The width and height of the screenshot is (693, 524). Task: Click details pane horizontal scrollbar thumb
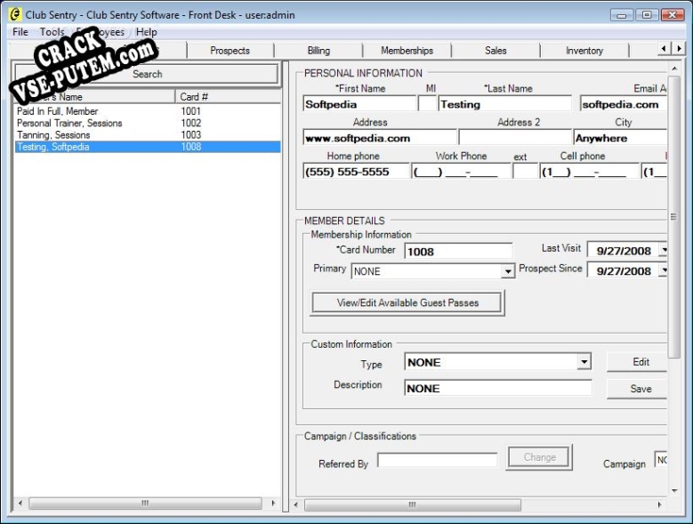tap(413, 504)
